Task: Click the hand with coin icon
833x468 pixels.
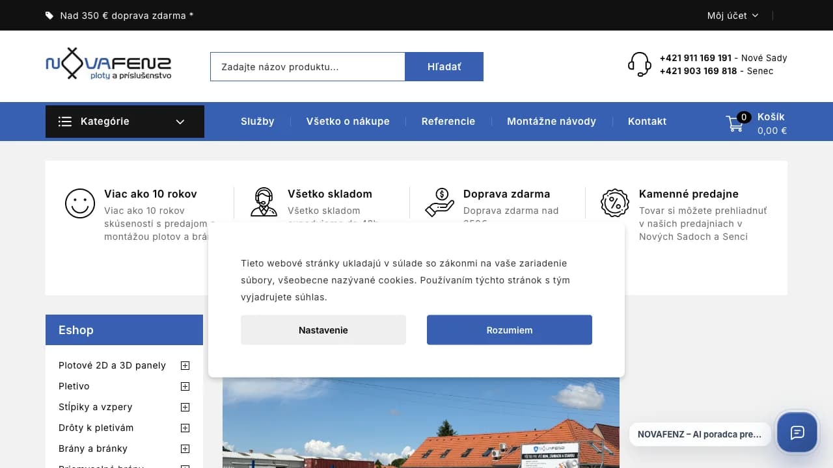Action: point(440,202)
